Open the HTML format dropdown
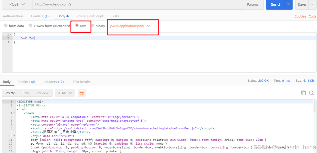Viewport: 317px width, 153px height. 65,93
